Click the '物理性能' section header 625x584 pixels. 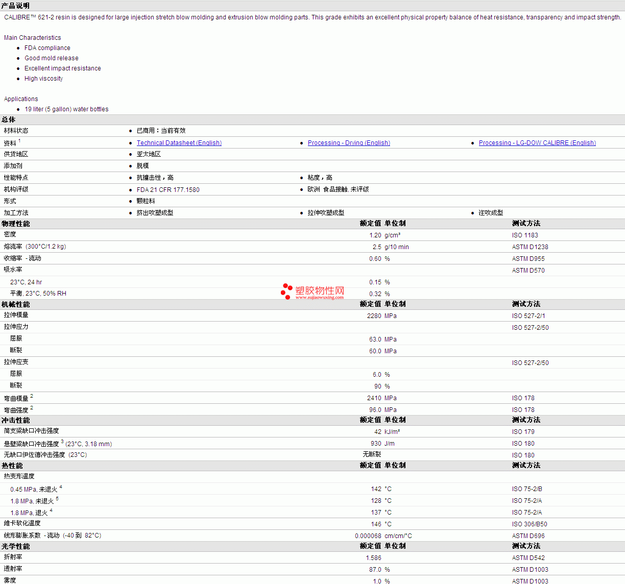16,224
